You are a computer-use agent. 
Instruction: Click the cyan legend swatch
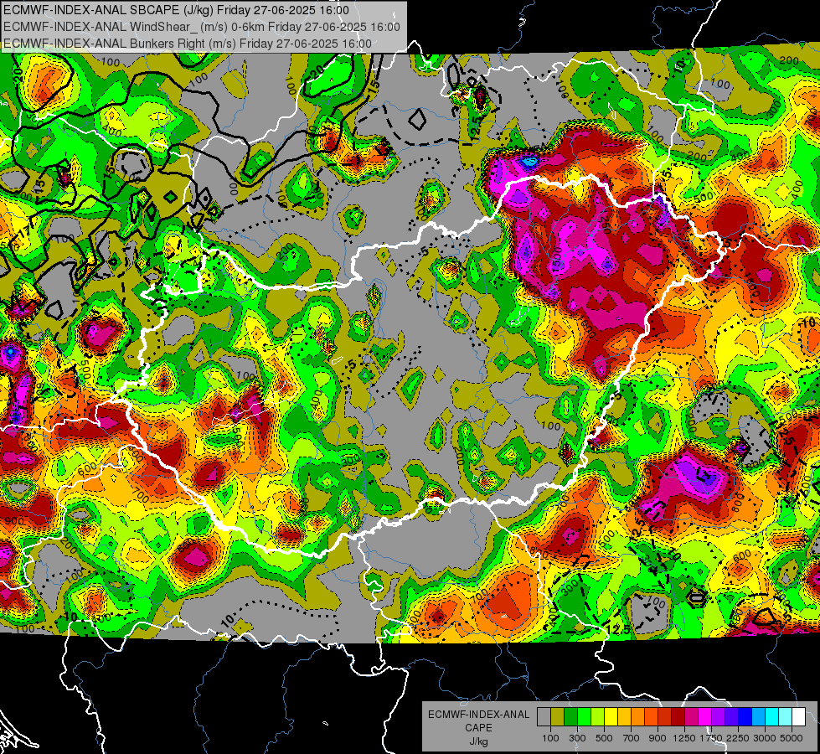[772, 717]
